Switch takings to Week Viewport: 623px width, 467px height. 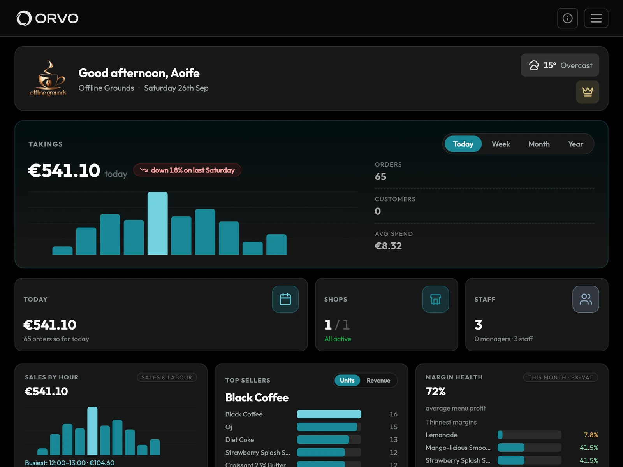pyautogui.click(x=501, y=144)
